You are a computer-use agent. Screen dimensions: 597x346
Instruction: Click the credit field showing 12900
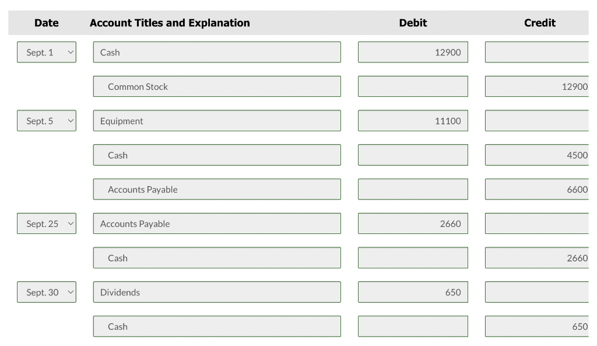[x=537, y=86]
